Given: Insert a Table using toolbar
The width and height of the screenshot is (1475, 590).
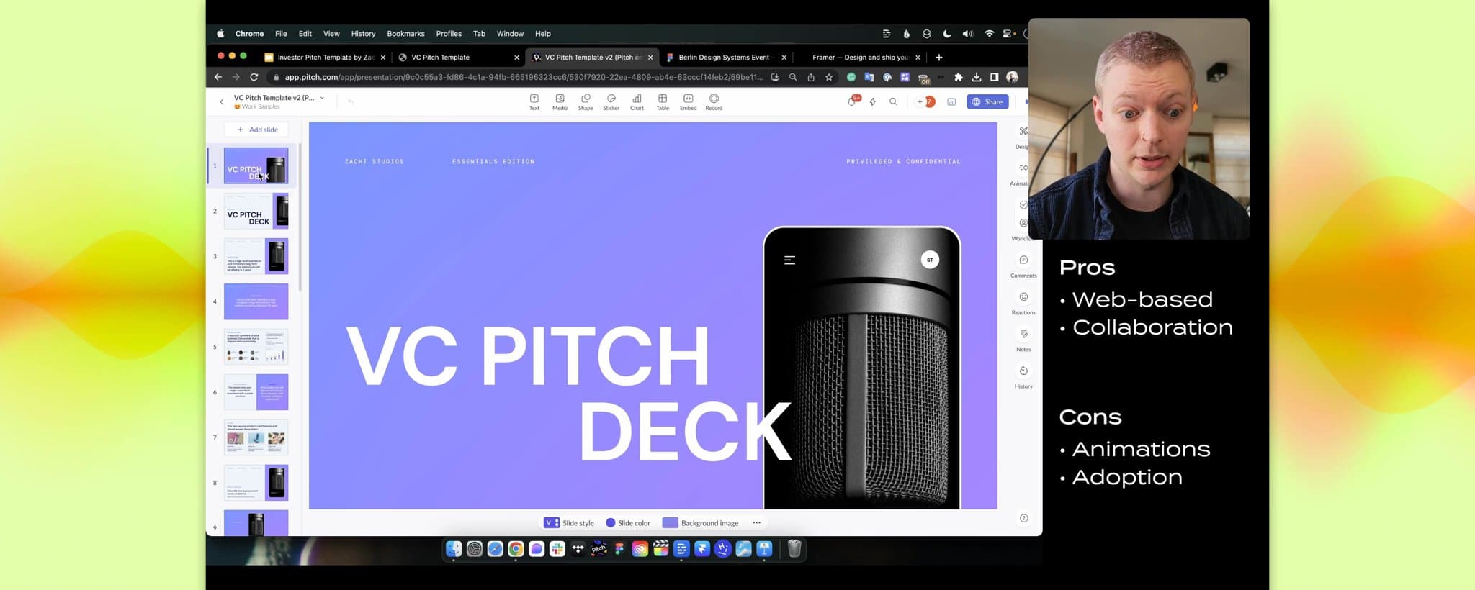Looking at the screenshot, I should (662, 101).
